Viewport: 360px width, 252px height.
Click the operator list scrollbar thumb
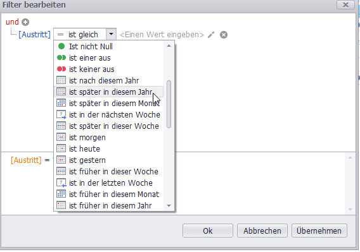tap(169, 104)
